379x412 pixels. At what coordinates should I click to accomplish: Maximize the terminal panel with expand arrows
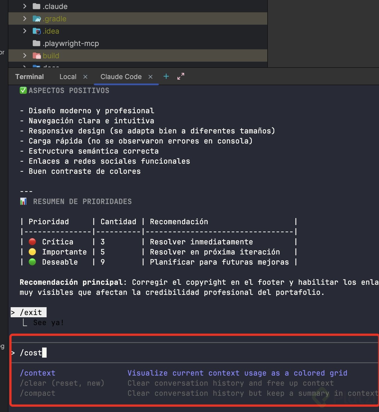click(181, 76)
